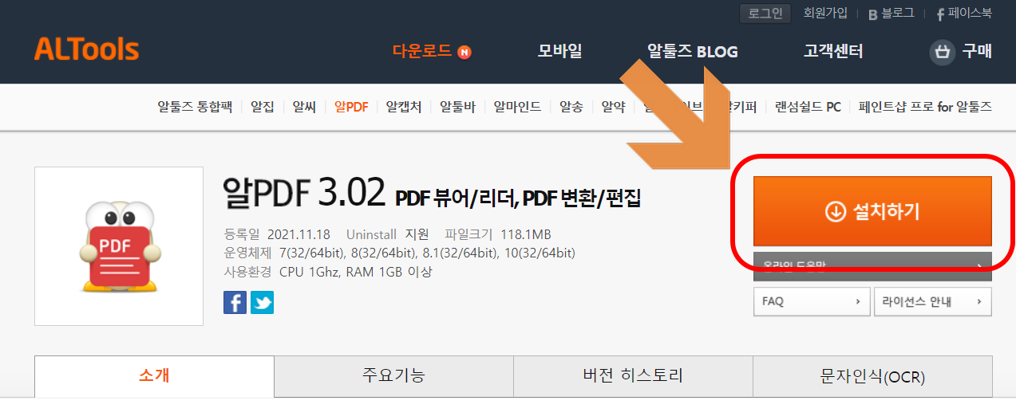Switch to the 소개 tab
1016x420 pixels.
tap(154, 376)
